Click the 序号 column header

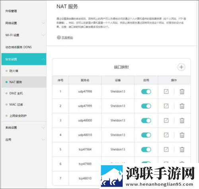pyautogui.click(x=60, y=80)
